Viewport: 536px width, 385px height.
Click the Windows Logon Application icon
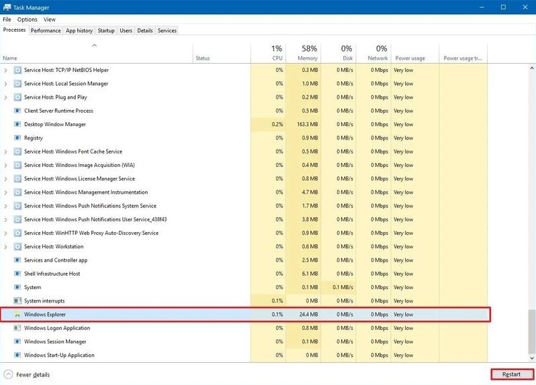(x=17, y=328)
